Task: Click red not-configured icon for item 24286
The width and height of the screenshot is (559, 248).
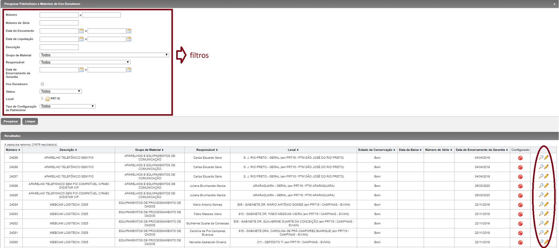Action: (520, 186)
